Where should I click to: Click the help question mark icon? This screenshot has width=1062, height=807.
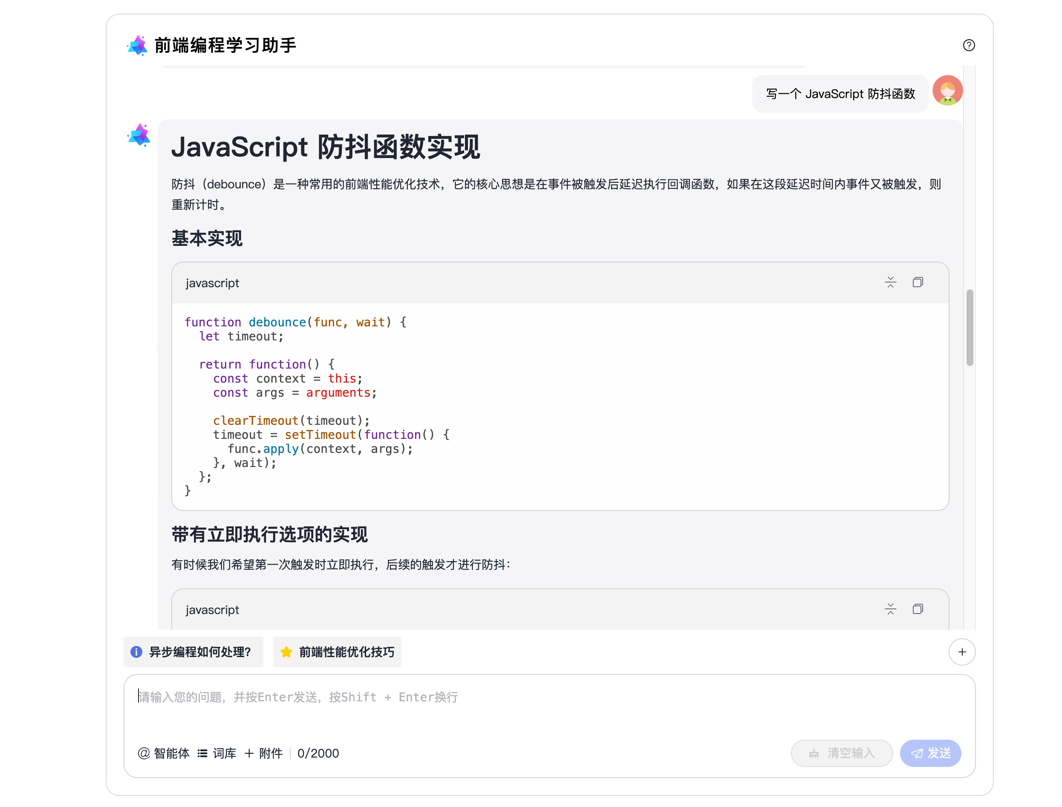[x=968, y=45]
